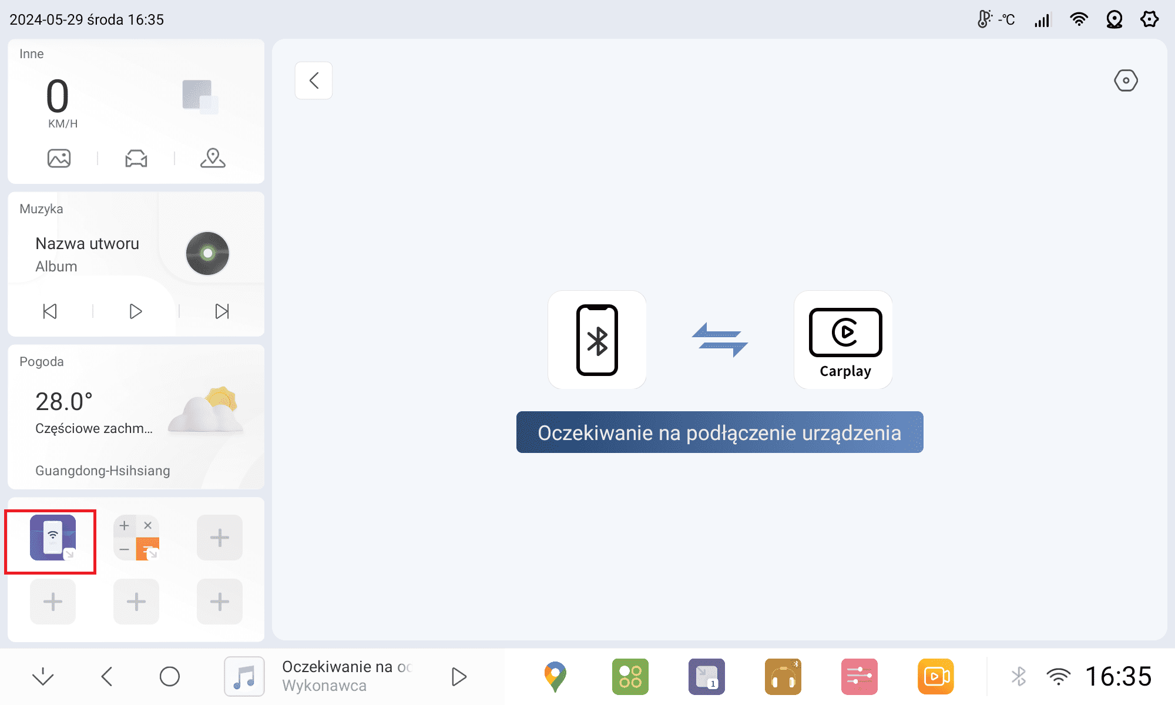Click the date '2024-05-29 środa 16:35'
Image resolution: width=1175 pixels, height=705 pixels.
coord(87,19)
